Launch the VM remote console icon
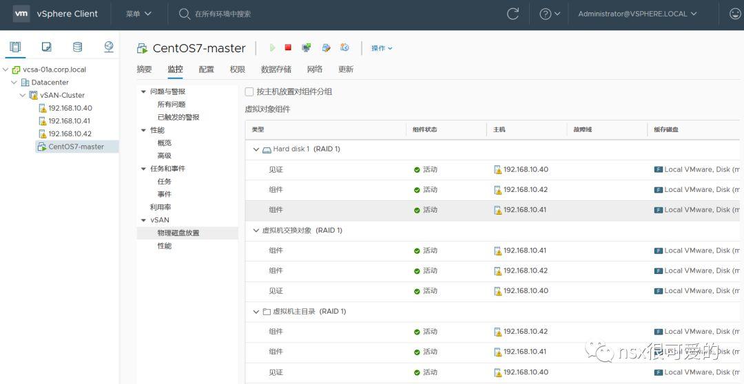 pyautogui.click(x=307, y=47)
